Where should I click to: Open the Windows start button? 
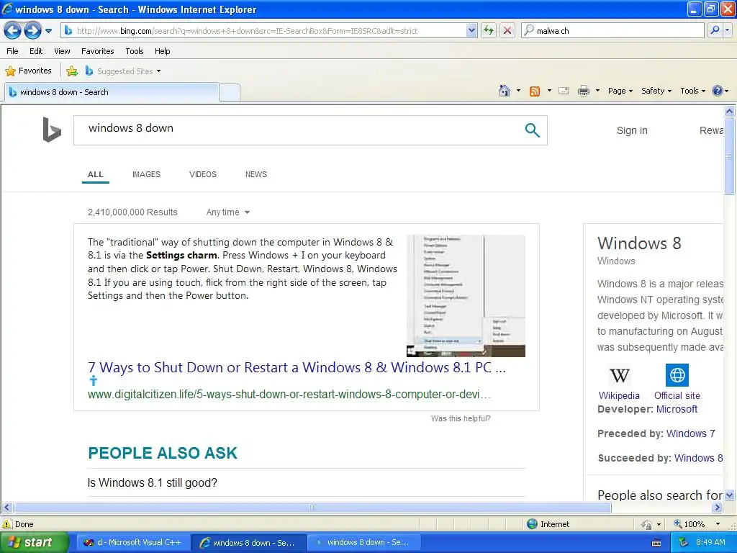34,542
